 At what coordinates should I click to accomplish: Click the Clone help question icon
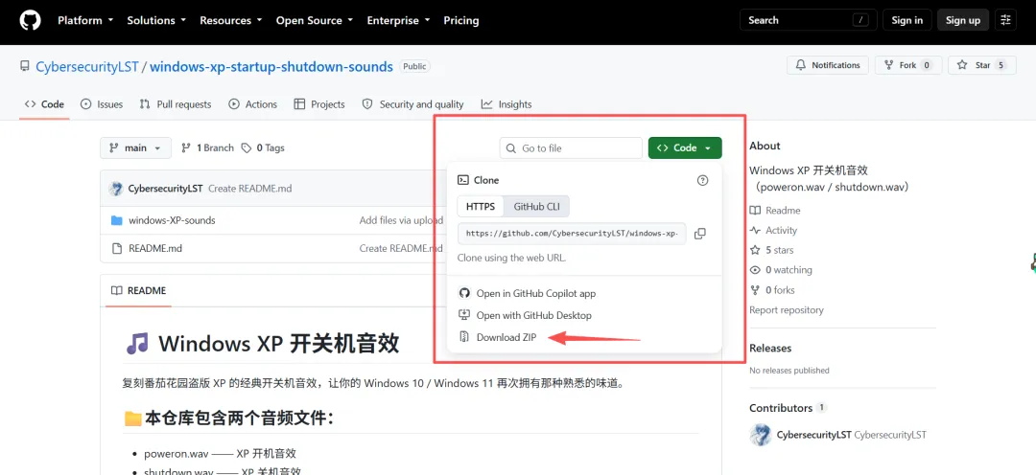pyautogui.click(x=702, y=180)
